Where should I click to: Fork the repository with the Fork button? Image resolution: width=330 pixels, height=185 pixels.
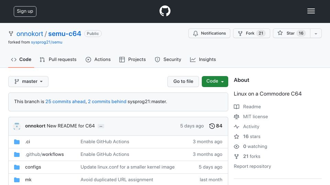coord(252,33)
